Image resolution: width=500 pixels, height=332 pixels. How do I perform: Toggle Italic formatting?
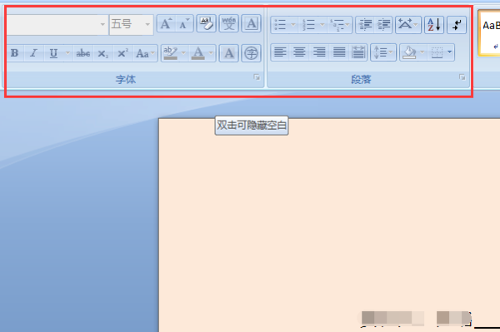33,53
